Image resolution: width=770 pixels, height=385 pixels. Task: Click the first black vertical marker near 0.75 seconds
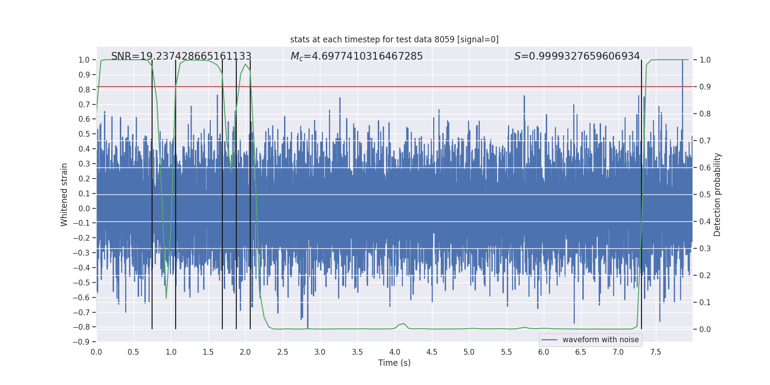coord(152,194)
